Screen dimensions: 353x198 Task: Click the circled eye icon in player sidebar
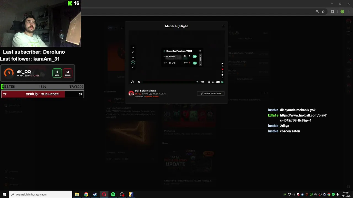tap(133, 62)
